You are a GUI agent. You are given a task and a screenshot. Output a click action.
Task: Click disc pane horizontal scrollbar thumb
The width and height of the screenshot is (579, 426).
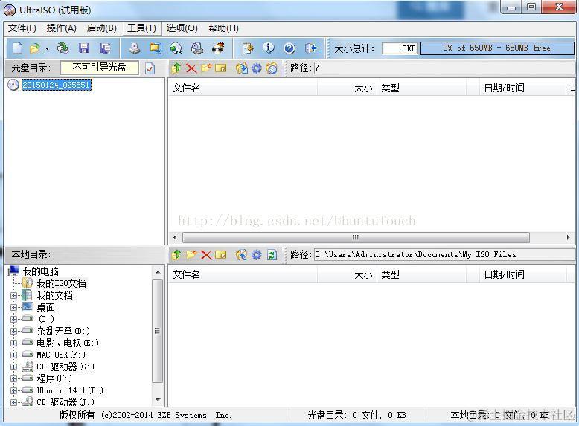(356, 237)
